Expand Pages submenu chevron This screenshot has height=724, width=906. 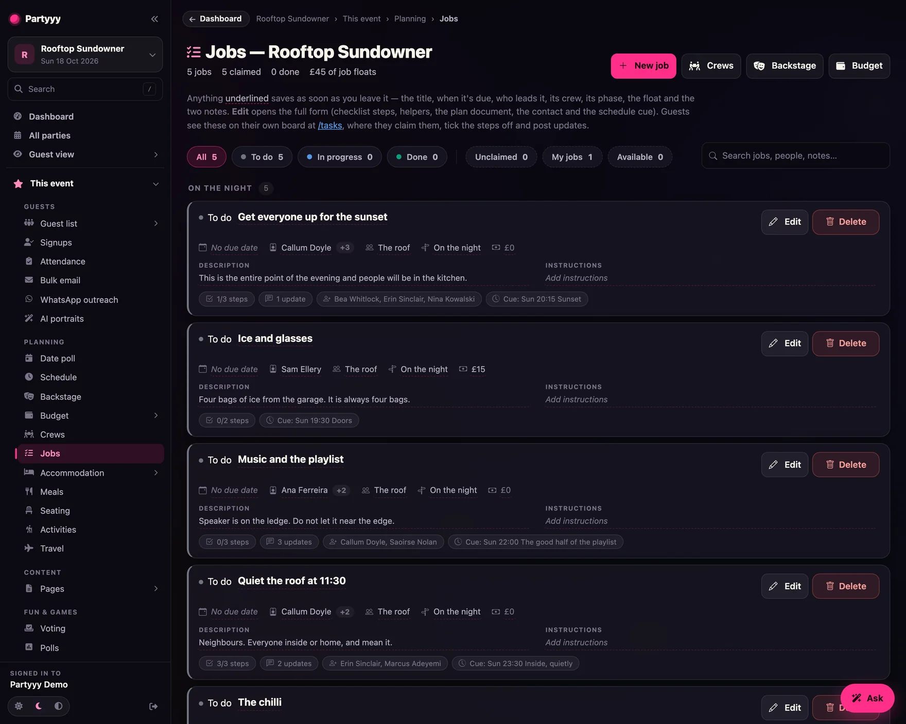click(155, 589)
